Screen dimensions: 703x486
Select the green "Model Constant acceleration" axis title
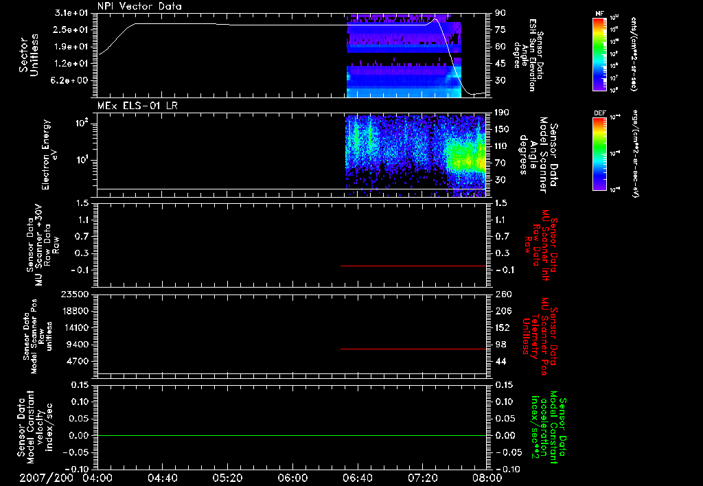549,427
